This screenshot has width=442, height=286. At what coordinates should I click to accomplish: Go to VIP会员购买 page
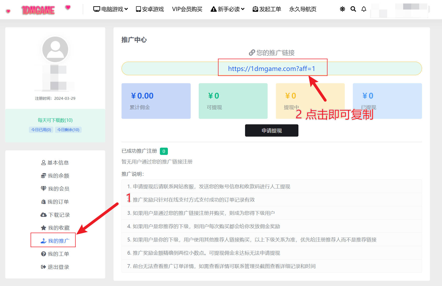[x=187, y=9]
